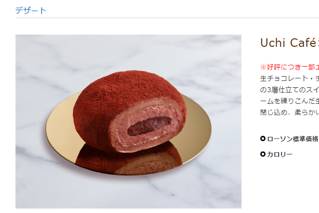Click the dark filling in the dessert cross-section
Image resolution: width=319 pixels, height=213 pixels.
149,126
